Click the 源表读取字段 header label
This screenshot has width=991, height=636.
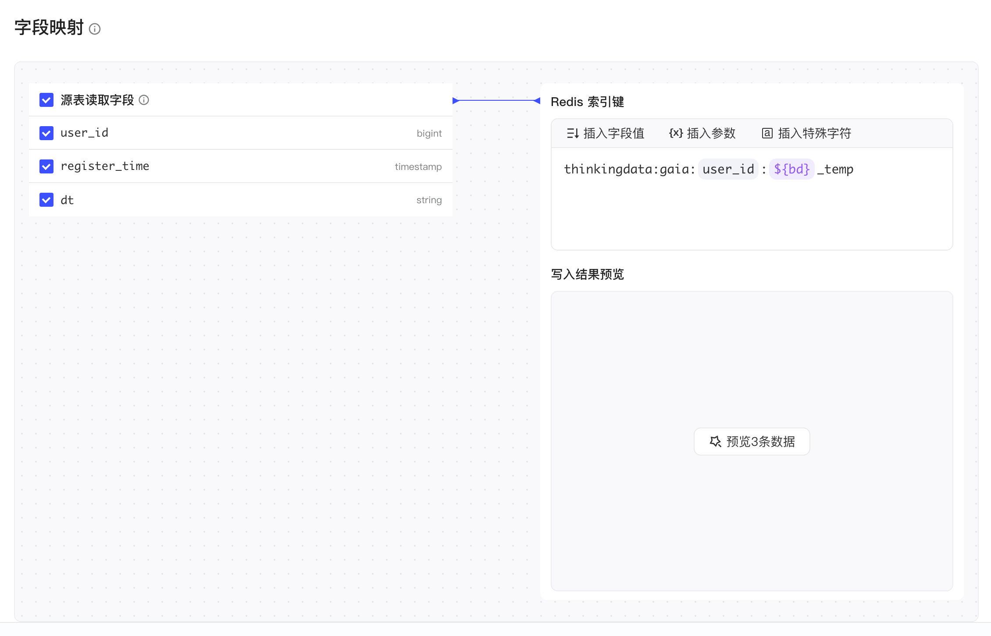(x=97, y=100)
